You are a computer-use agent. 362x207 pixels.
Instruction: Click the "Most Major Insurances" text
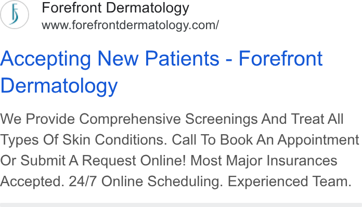coord(264,161)
